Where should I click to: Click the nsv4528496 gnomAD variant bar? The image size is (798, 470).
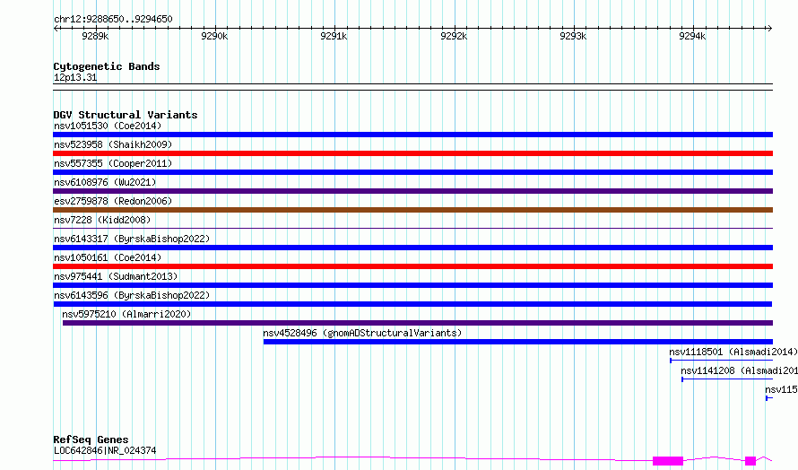tap(518, 342)
